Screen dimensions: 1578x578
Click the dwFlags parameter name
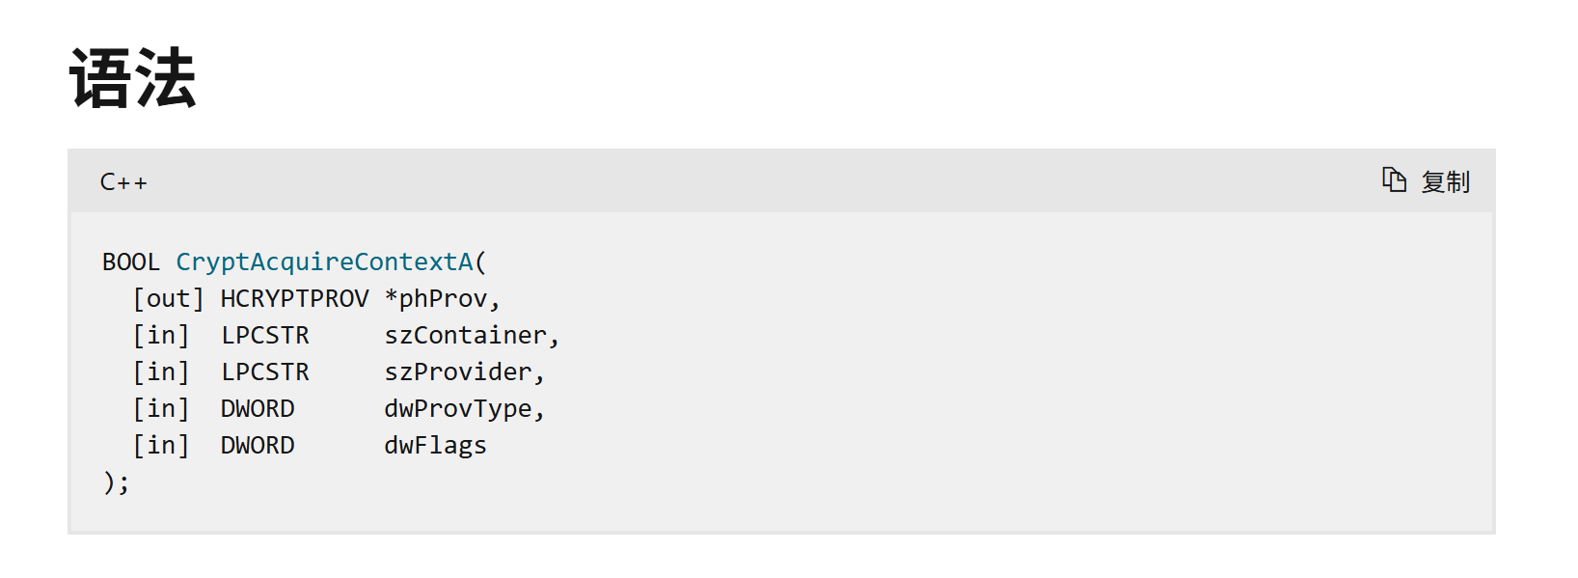436,446
